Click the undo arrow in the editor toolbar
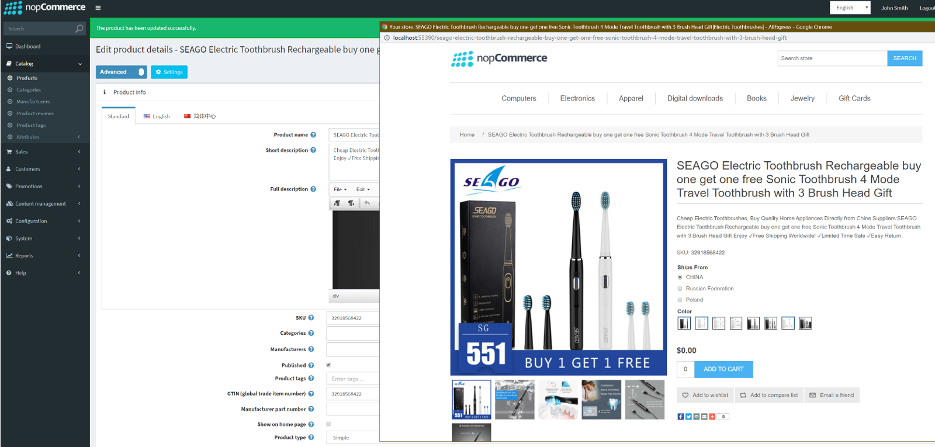Screen dimensions: 935x447 click(367, 203)
